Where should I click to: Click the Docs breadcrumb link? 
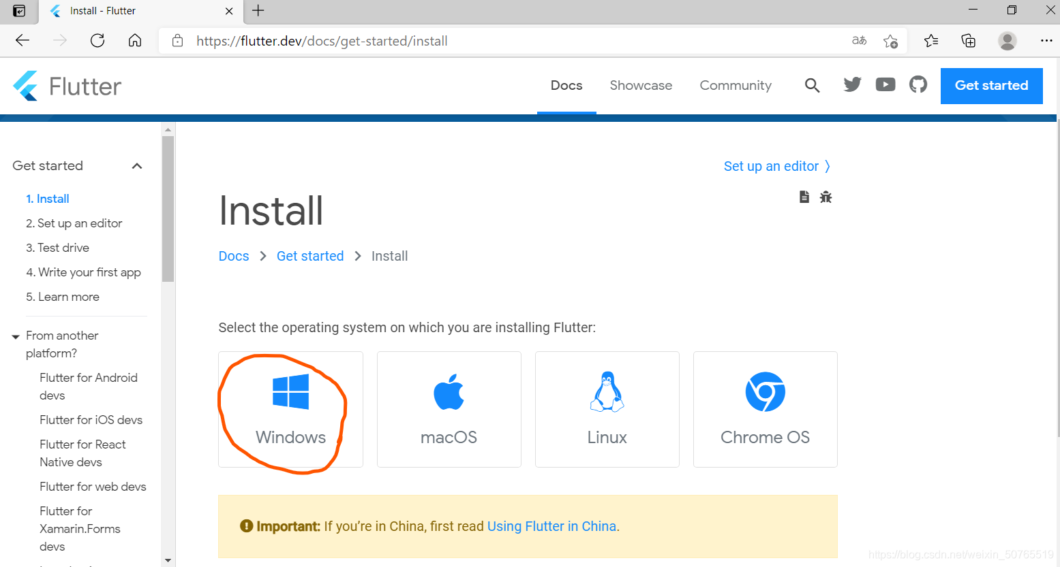pyautogui.click(x=234, y=256)
